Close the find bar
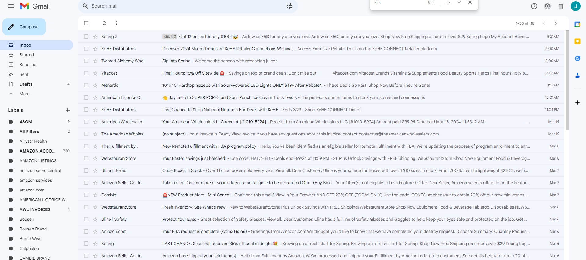The height and width of the screenshot is (260, 586). (x=470, y=2)
